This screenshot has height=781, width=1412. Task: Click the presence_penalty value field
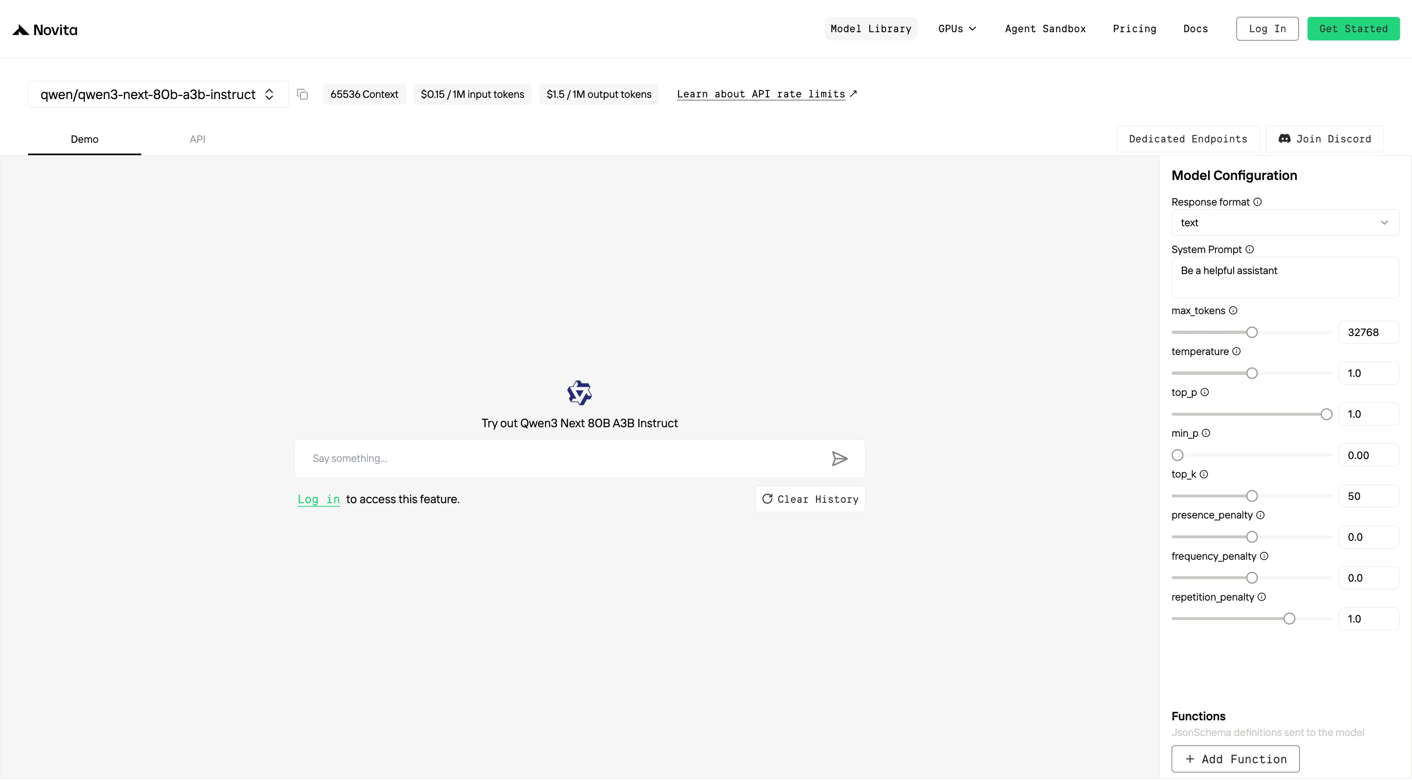[1369, 537]
